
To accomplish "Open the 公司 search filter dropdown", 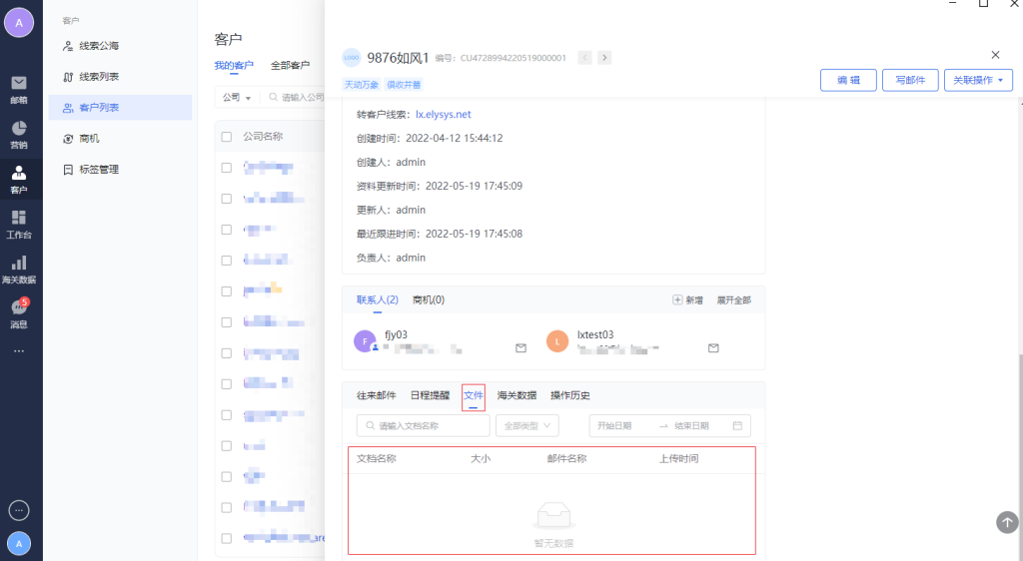I will coord(236,98).
